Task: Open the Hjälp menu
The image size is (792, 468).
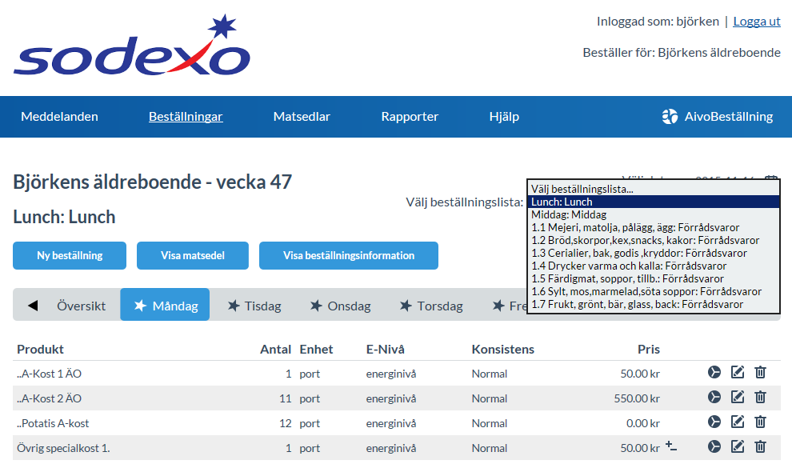Action: [x=504, y=117]
